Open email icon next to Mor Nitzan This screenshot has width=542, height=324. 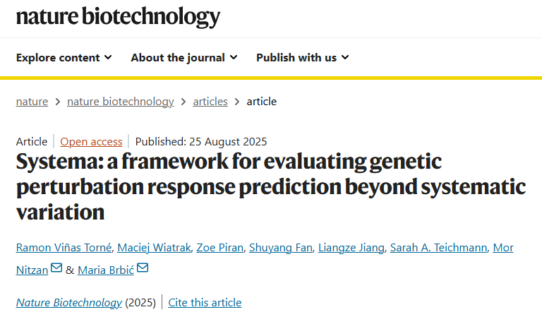tap(56, 268)
